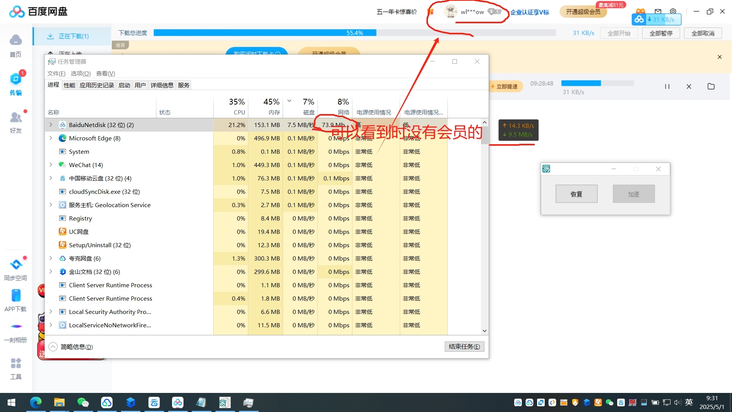Image resolution: width=732 pixels, height=412 pixels.
Task: Click the UC orange squirrel icon in system tray
Action: [x=598, y=402]
